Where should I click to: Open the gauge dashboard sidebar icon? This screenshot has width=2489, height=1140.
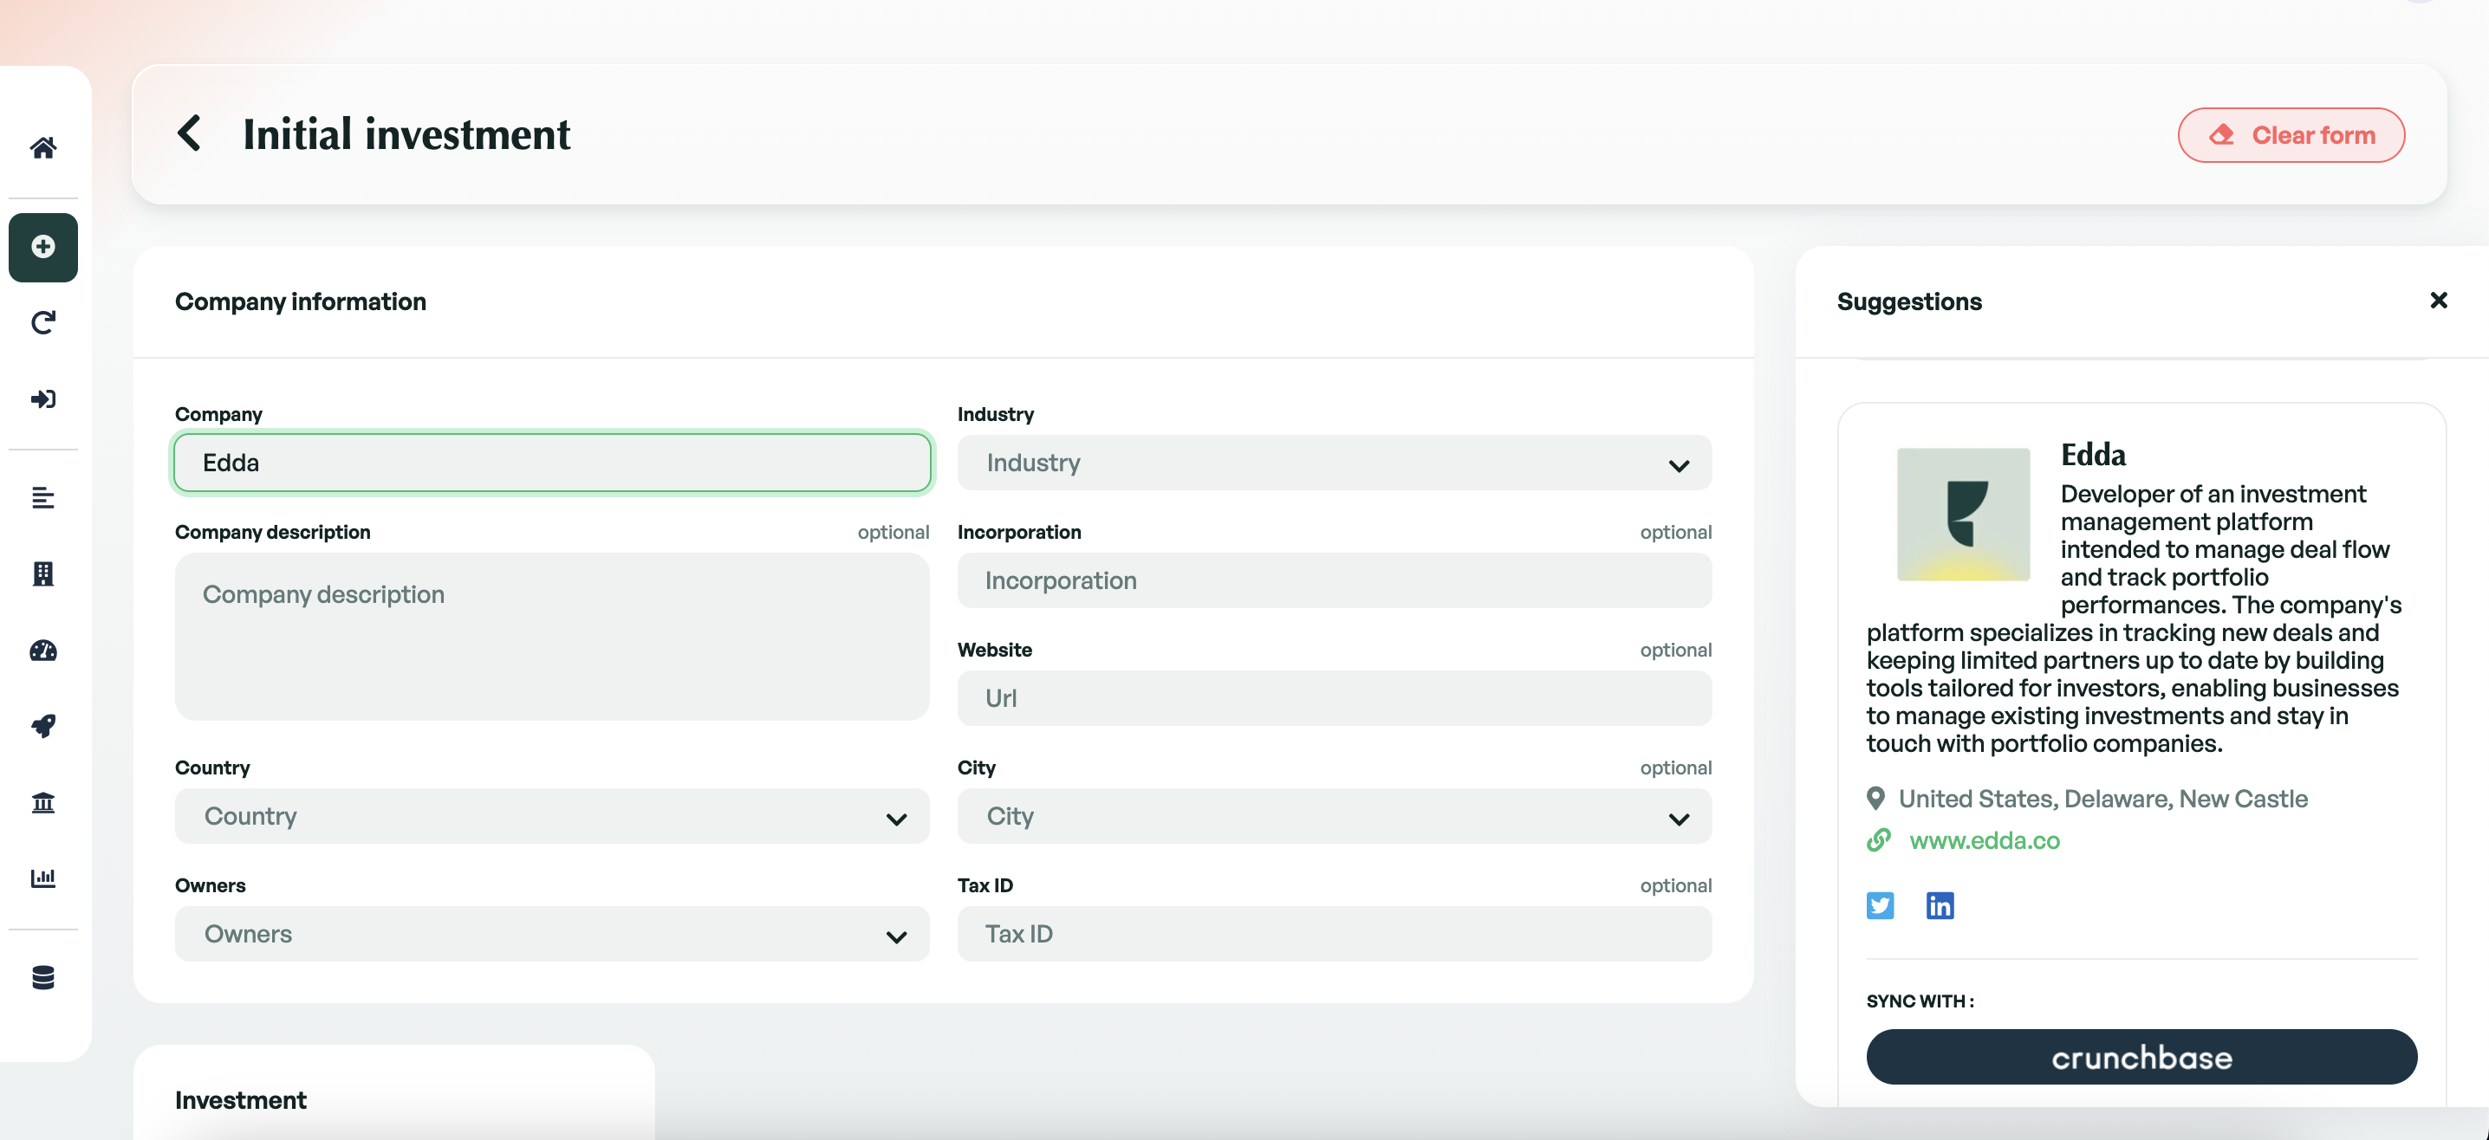click(42, 651)
